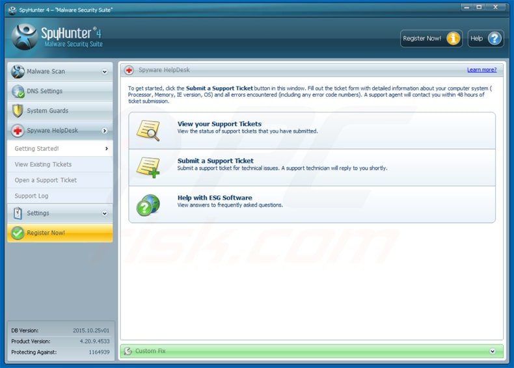This screenshot has height=368, width=514.
Task: Click the title bar SpyHunter app icon
Action: (x=12, y=10)
